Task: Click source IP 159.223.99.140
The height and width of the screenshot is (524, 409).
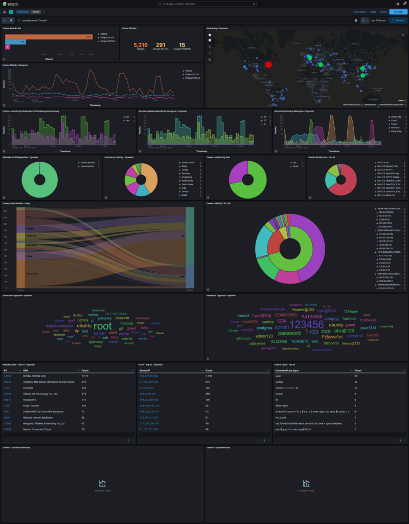Action: pyautogui.click(x=149, y=376)
